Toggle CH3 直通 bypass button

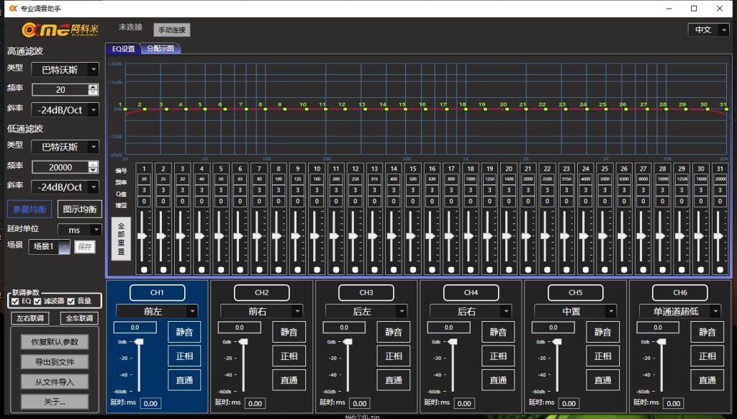[394, 380]
